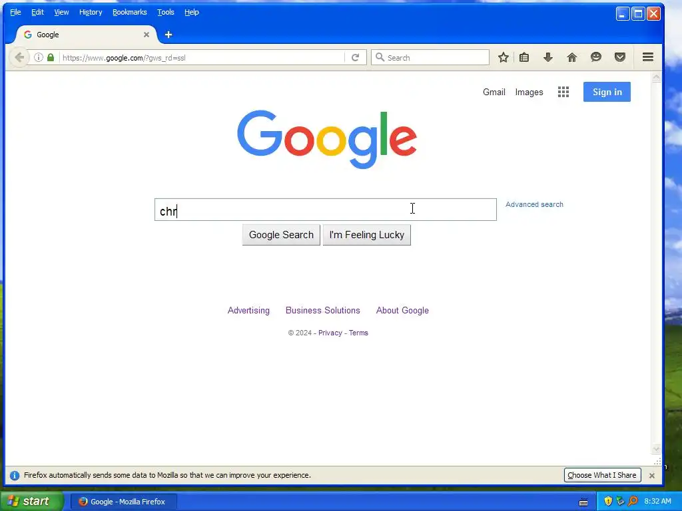
Task: Dismiss the Firefox data notification bar
Action: coord(651,475)
